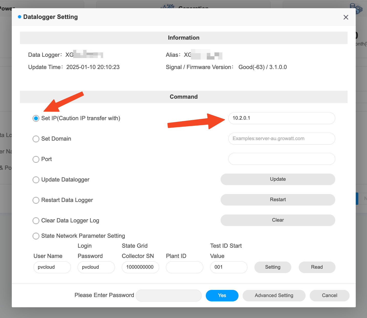Enable State Network Parameter Setting option
Screen dimensions: 367x318
(36, 236)
